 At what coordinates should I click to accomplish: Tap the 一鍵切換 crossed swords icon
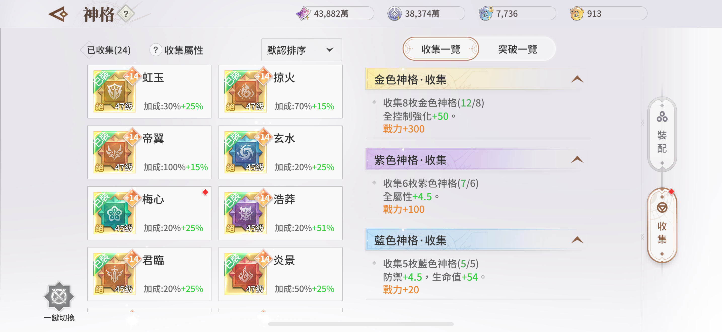coord(59,297)
